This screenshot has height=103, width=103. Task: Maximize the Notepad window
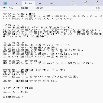click(85, 2)
